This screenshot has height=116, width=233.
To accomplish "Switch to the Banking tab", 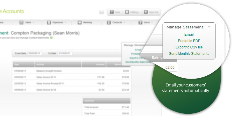I will tap(87, 23).
